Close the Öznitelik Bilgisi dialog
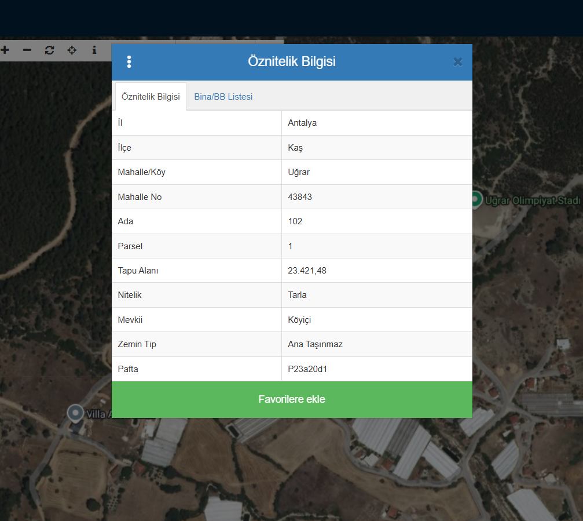Screen dimensions: 583x521 tap(458, 62)
